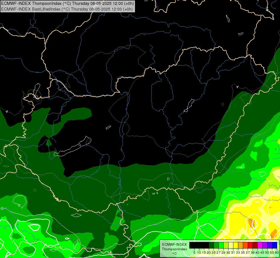Choose the red 37–39 legend swatch
280x258 pixels.
tap(250, 245)
